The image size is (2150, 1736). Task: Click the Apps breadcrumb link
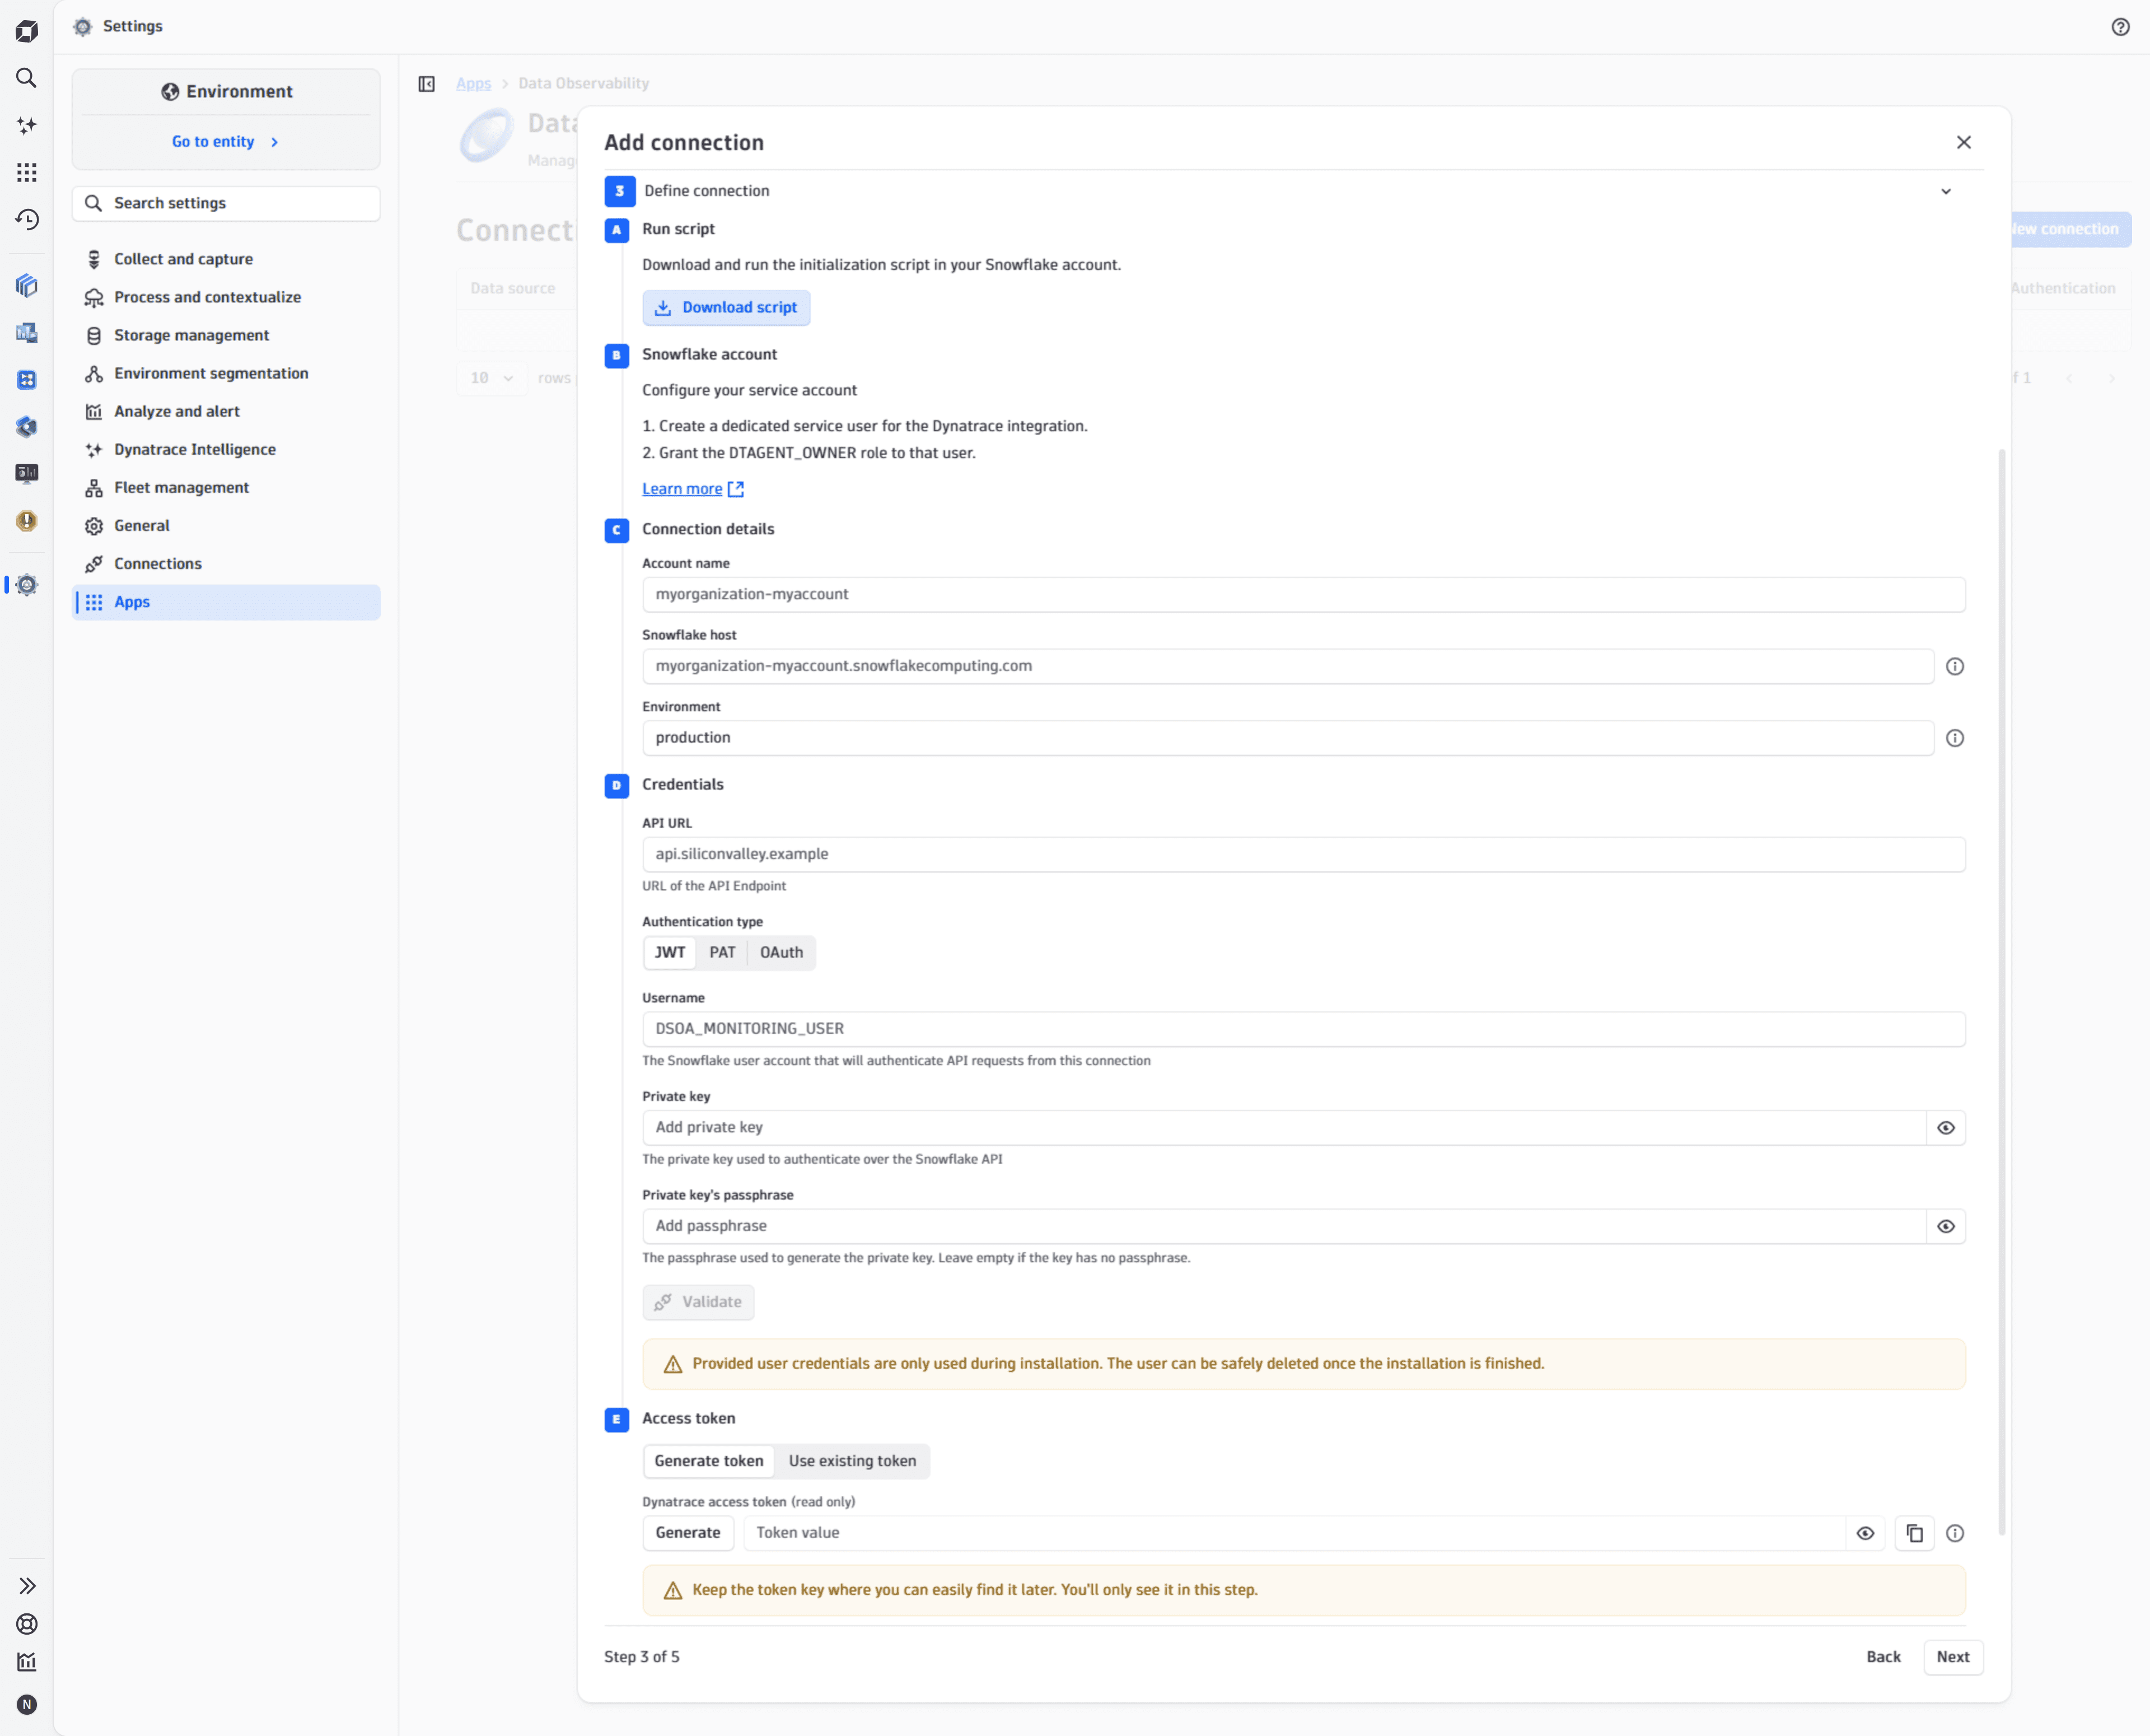pyautogui.click(x=474, y=84)
